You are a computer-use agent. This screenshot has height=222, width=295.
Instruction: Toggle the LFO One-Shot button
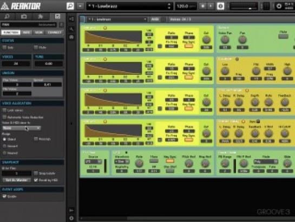coord(170,171)
